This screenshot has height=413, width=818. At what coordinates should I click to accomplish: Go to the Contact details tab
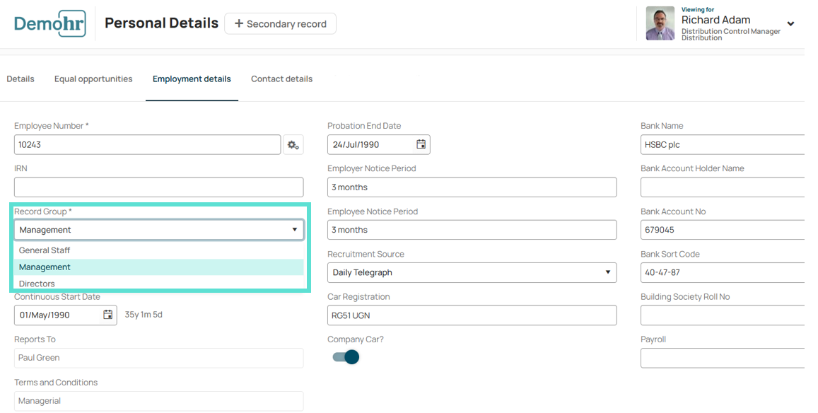click(x=281, y=78)
